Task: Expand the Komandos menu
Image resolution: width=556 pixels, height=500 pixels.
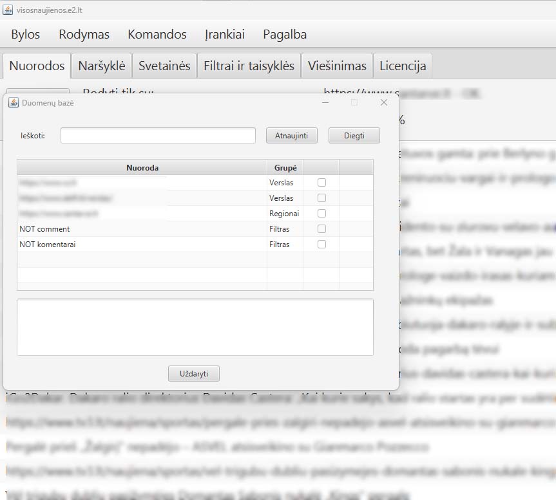Action: click(157, 35)
